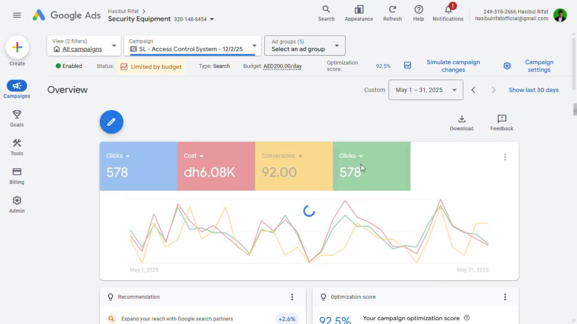Image resolution: width=577 pixels, height=324 pixels.
Task: Click the Google Ads logo
Action: click(x=66, y=15)
